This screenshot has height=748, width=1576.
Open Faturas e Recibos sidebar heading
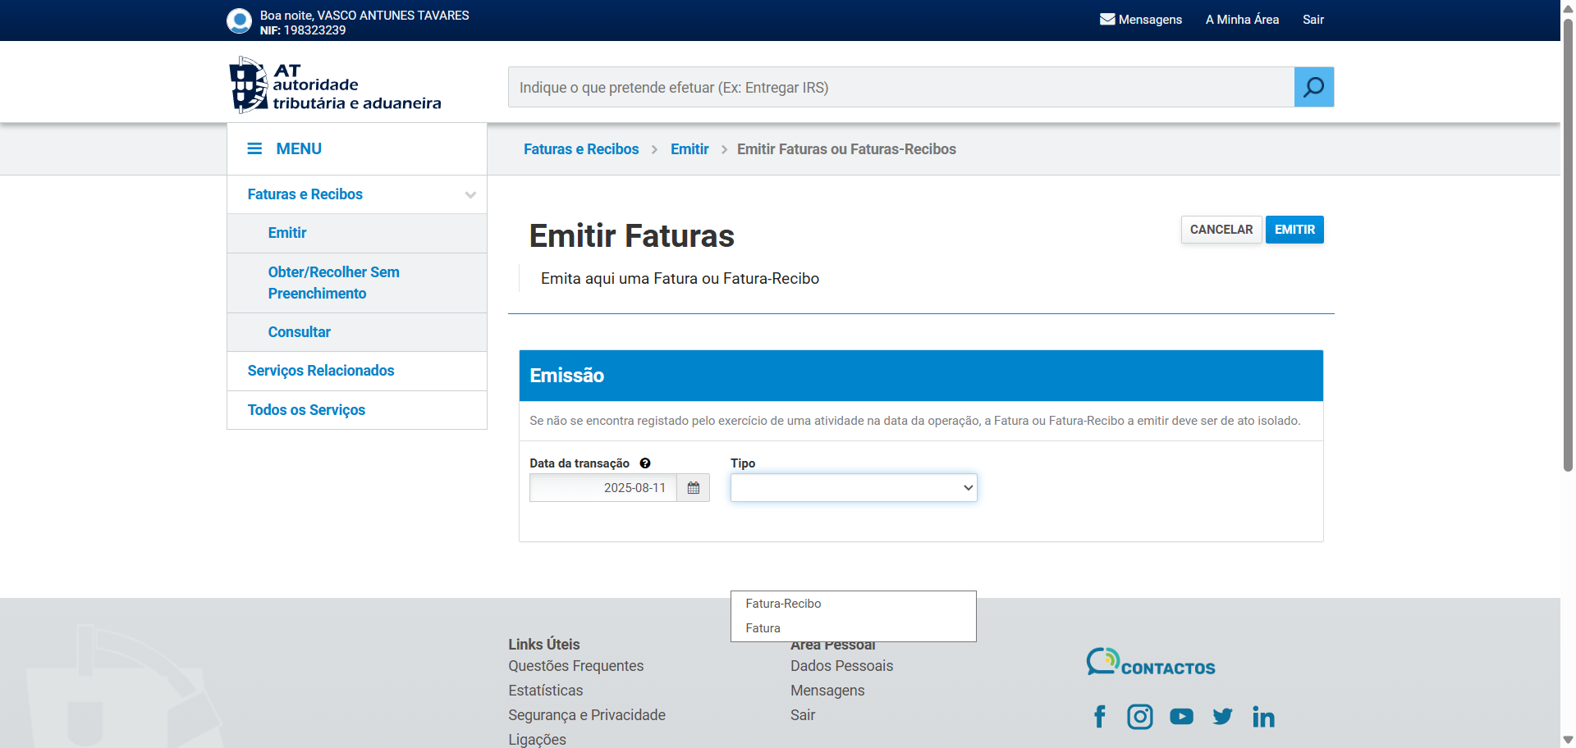point(305,194)
